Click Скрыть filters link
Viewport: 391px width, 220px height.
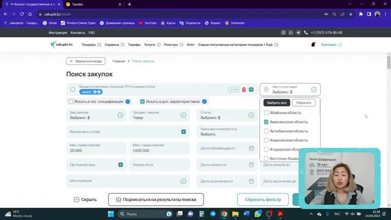click(86, 200)
